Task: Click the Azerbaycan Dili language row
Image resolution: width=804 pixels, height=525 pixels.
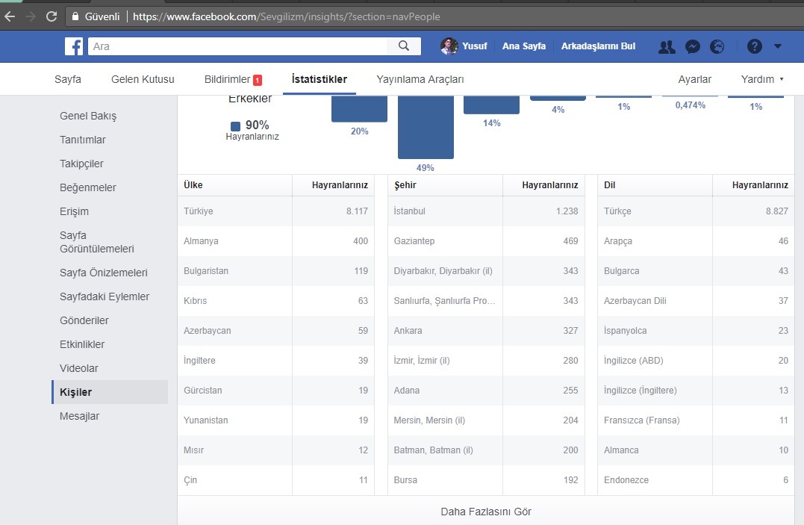Action: [696, 301]
